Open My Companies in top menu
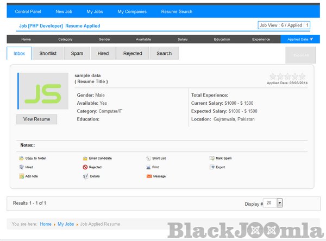Viewport: 326px width, 241px height. pyautogui.click(x=132, y=11)
